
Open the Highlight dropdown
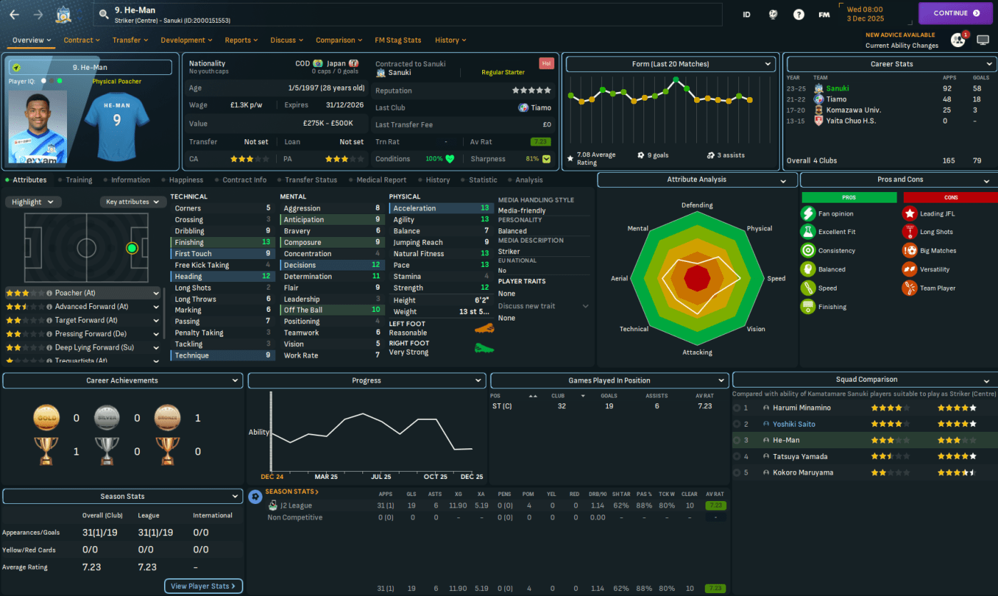pyautogui.click(x=32, y=202)
